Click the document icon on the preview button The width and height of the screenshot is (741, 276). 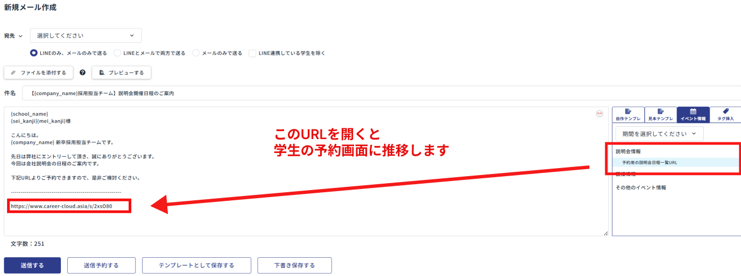[102, 72]
